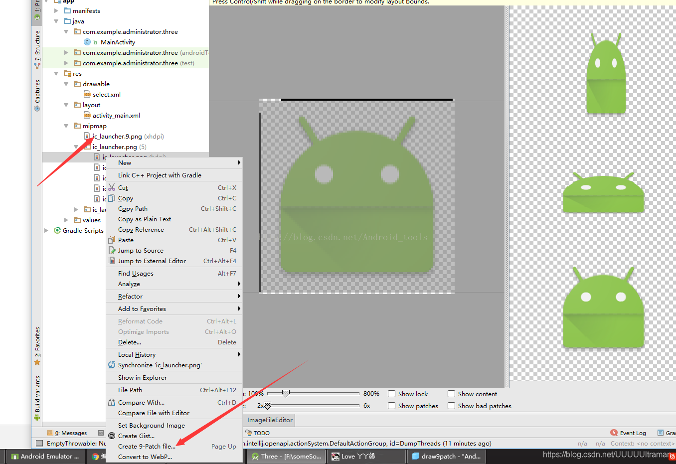Collapse the layout folder

click(66, 105)
